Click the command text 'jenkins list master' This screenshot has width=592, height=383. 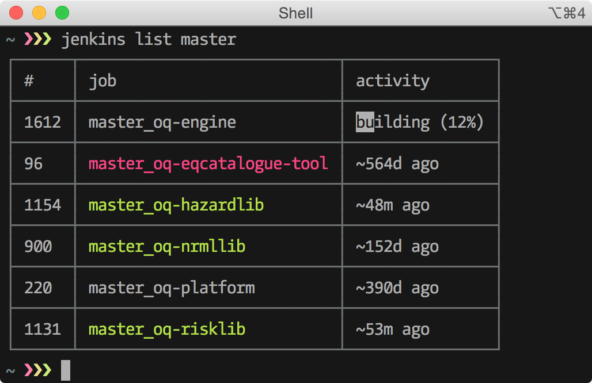point(149,40)
